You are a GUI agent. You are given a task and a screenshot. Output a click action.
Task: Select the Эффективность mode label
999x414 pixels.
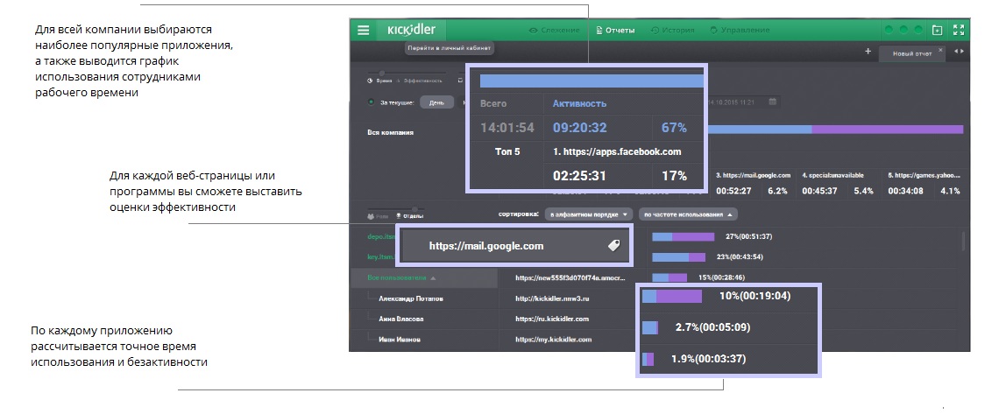pyautogui.click(x=423, y=81)
